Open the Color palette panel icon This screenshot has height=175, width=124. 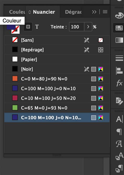tap(119, 15)
